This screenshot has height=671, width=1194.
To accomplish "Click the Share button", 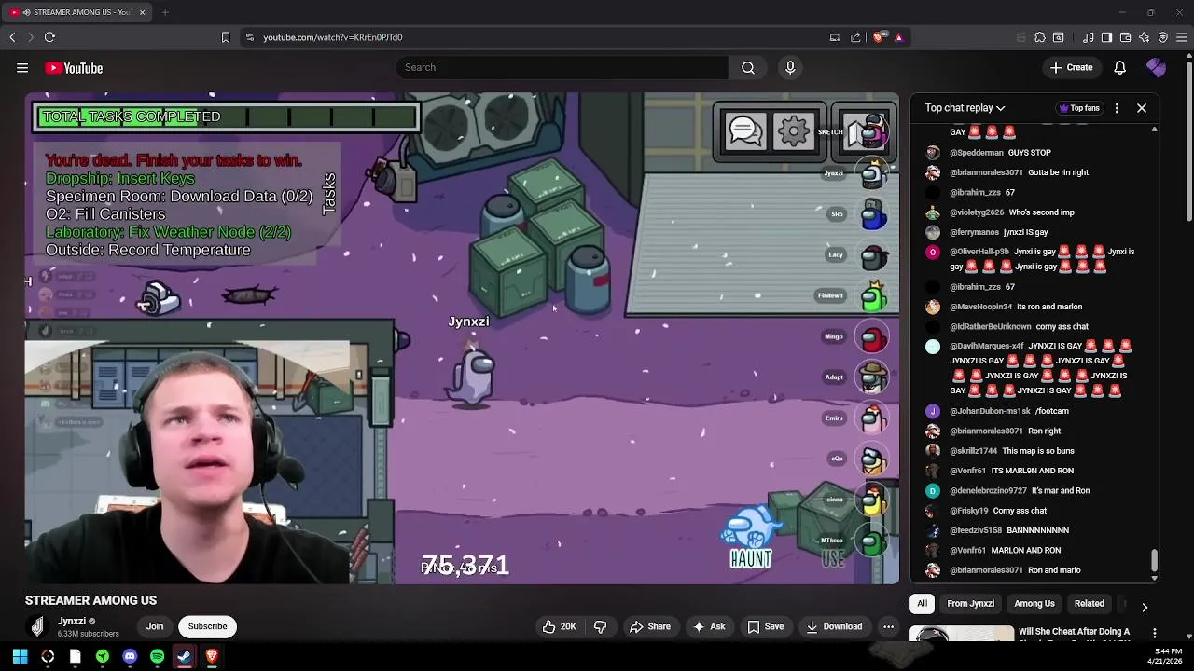I will point(649,626).
